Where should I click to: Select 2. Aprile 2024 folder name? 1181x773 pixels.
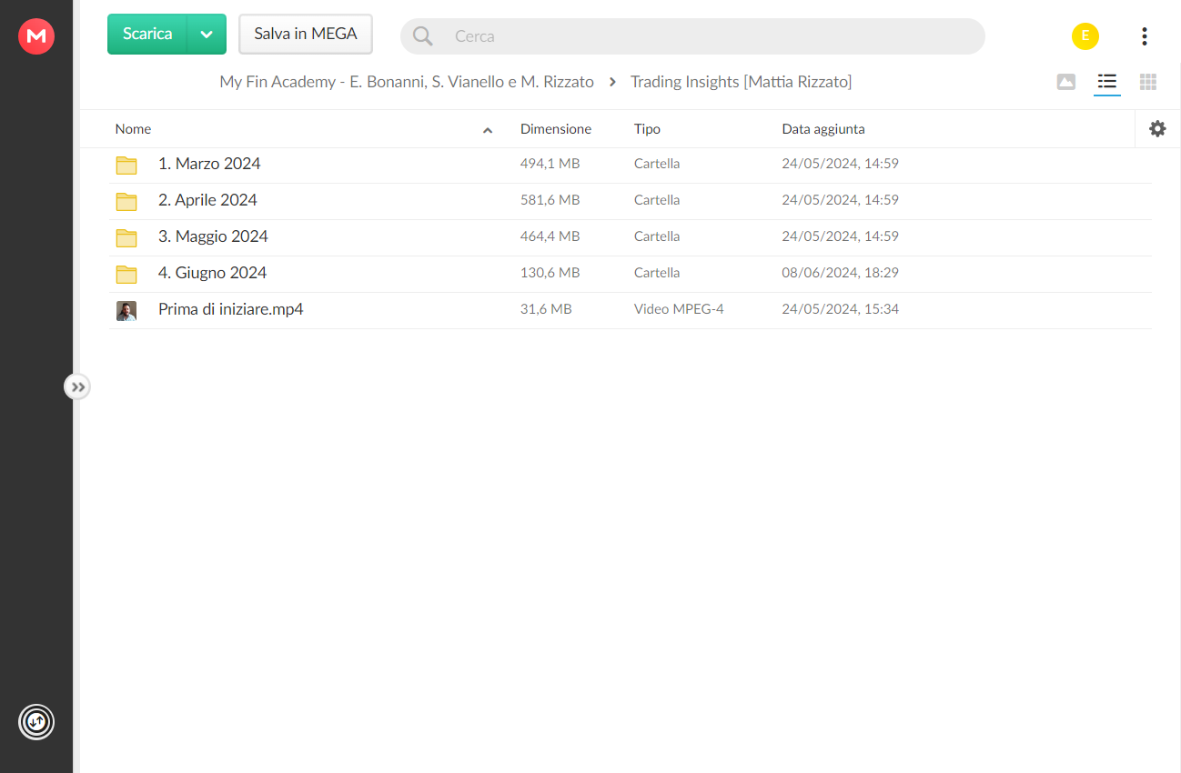point(207,200)
